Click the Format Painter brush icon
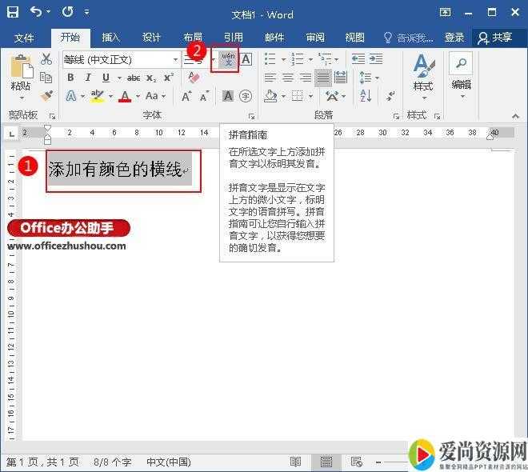 [x=46, y=95]
